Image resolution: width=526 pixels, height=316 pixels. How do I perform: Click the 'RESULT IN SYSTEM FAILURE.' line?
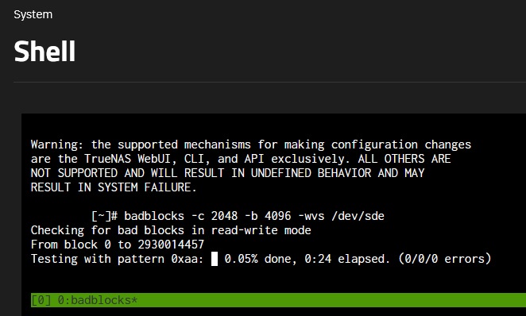click(114, 187)
